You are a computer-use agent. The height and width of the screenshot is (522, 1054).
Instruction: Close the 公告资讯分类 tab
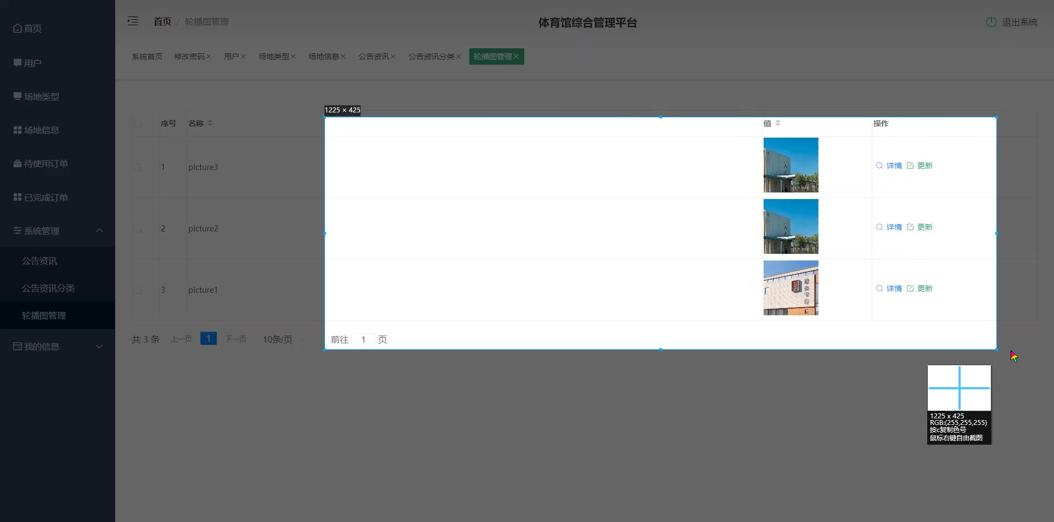tap(458, 56)
